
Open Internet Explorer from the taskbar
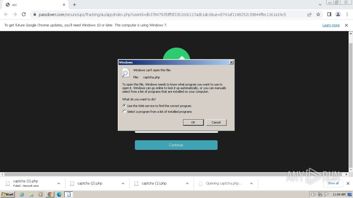pos(22,194)
